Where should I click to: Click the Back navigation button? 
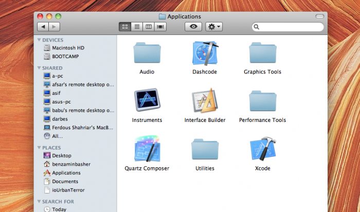click(43, 26)
